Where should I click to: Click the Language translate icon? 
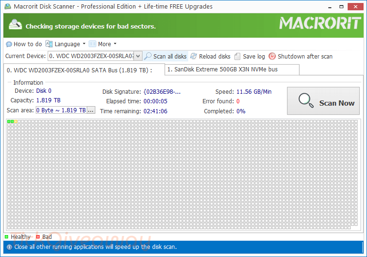49,44
